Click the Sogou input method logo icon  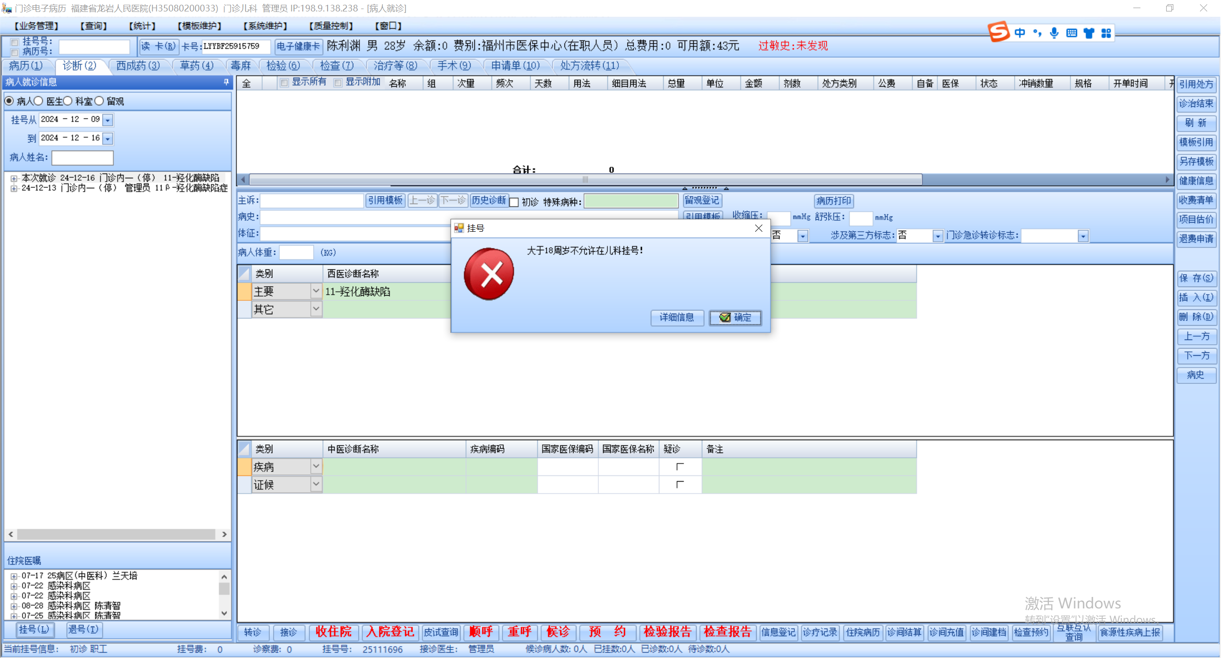[x=998, y=32]
